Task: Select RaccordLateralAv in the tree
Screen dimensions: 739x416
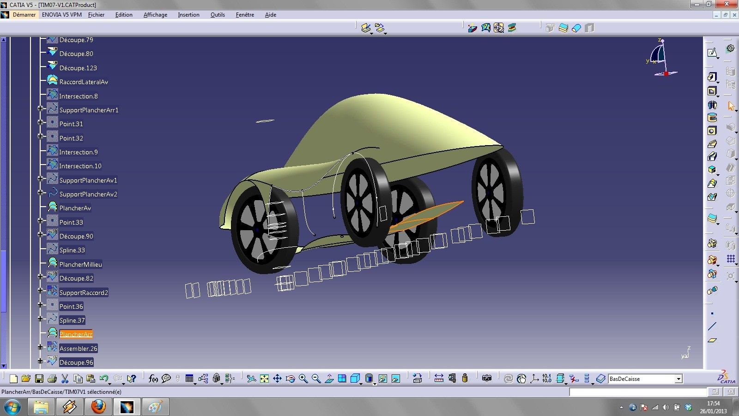Action: [84, 82]
